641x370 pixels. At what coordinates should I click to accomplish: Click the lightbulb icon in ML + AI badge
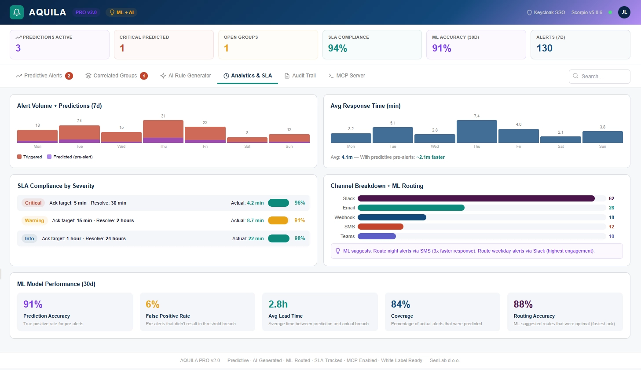click(x=112, y=12)
